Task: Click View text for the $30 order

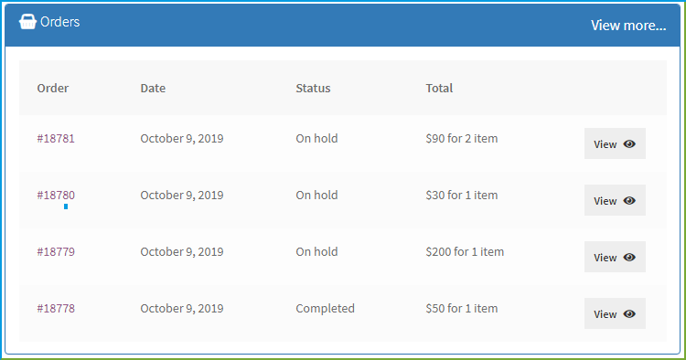Action: pyautogui.click(x=606, y=201)
